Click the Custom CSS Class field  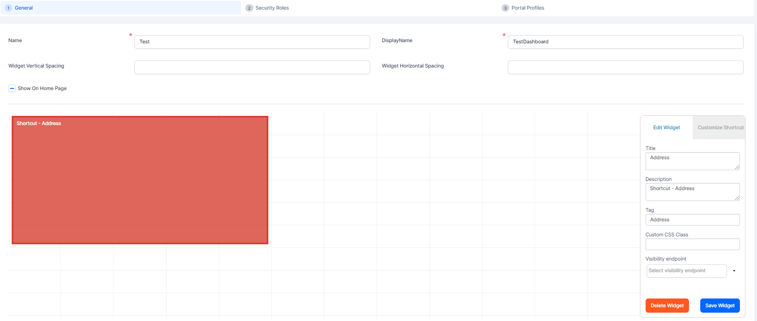click(692, 244)
